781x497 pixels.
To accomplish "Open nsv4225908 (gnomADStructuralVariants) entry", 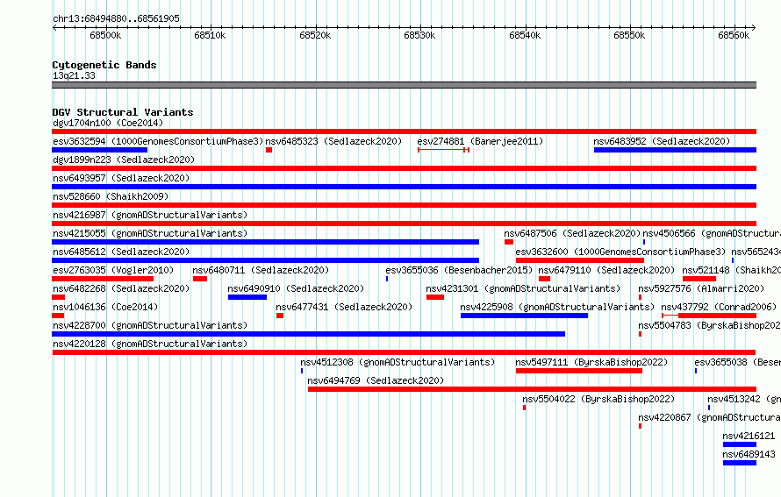I will (x=557, y=307).
